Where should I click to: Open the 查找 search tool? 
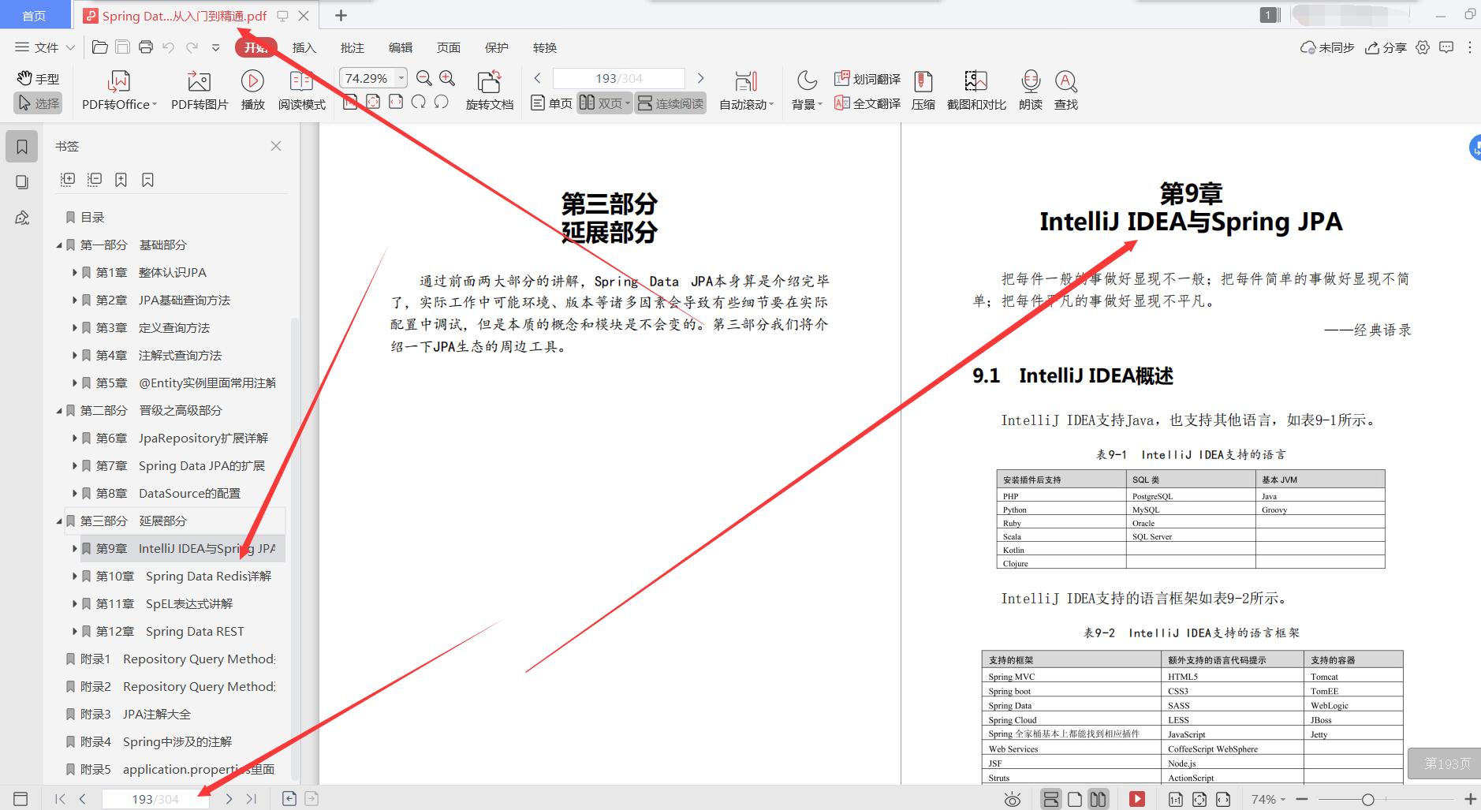(x=1065, y=81)
